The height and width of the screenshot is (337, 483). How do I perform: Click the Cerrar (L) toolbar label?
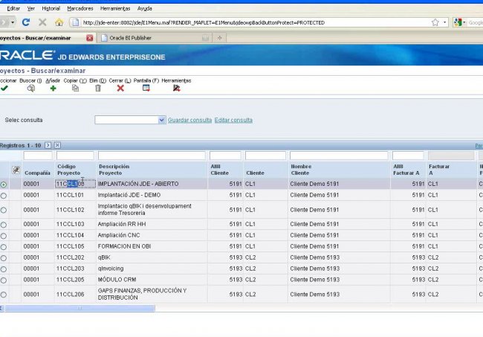(120, 80)
